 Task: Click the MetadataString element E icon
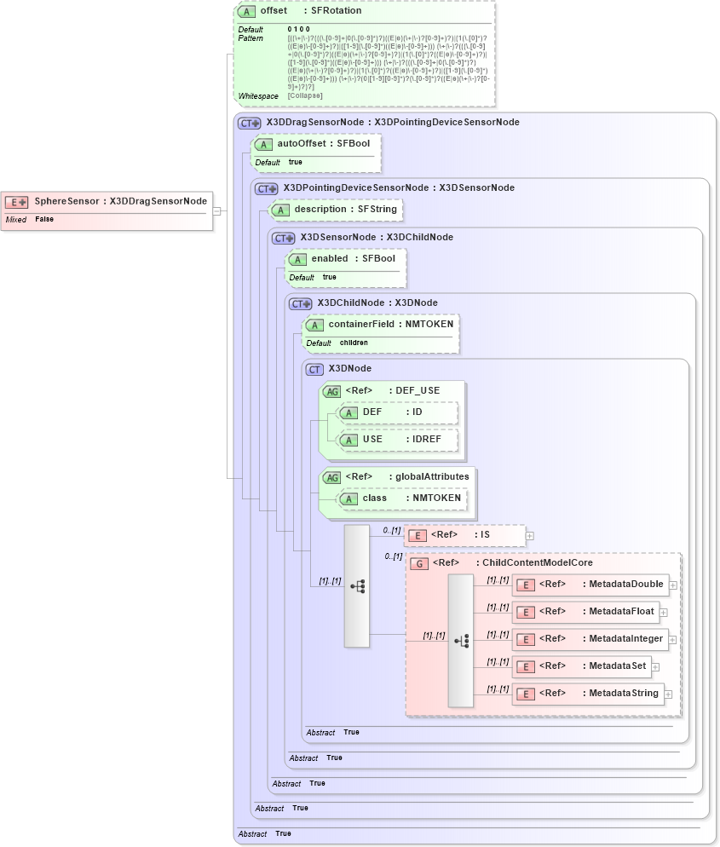coord(526,694)
